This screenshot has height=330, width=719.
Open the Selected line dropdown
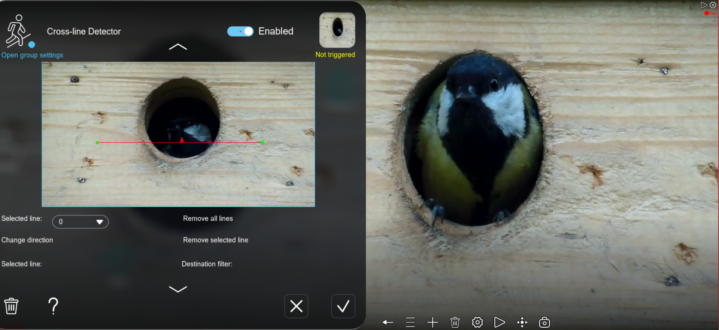coord(81,222)
